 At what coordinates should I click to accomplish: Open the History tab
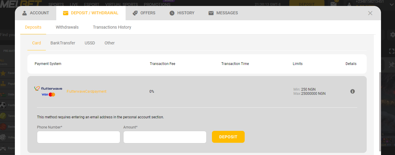coord(182,13)
